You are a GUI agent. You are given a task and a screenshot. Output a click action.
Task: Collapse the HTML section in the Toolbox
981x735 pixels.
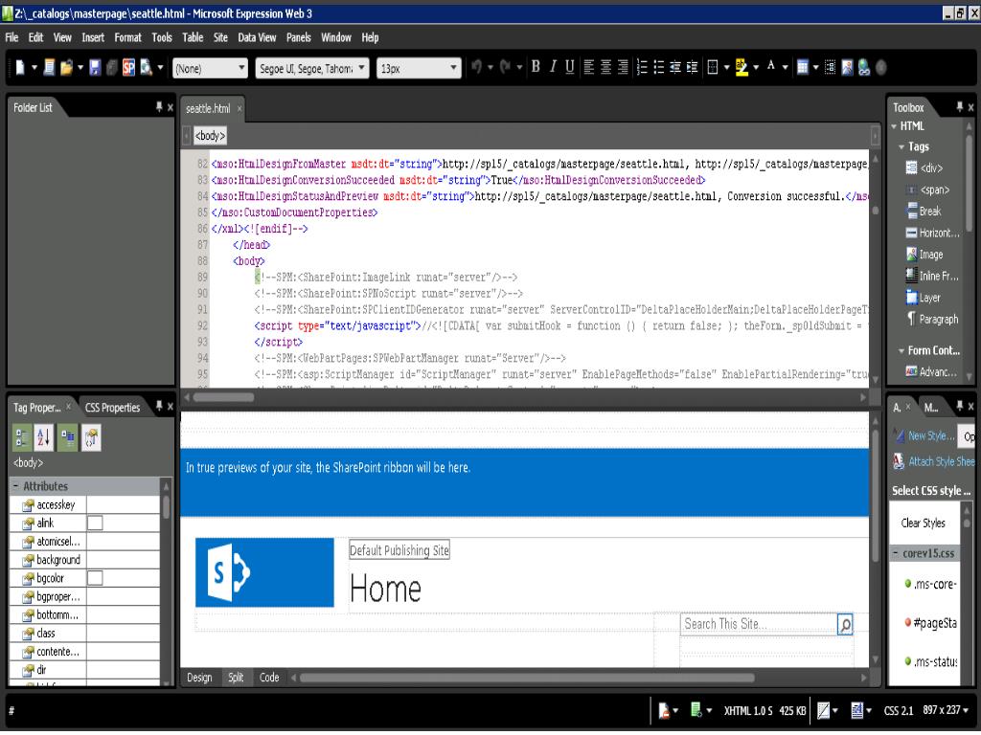(x=894, y=126)
